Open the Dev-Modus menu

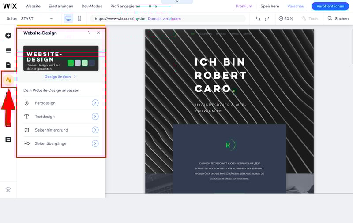(92, 6)
